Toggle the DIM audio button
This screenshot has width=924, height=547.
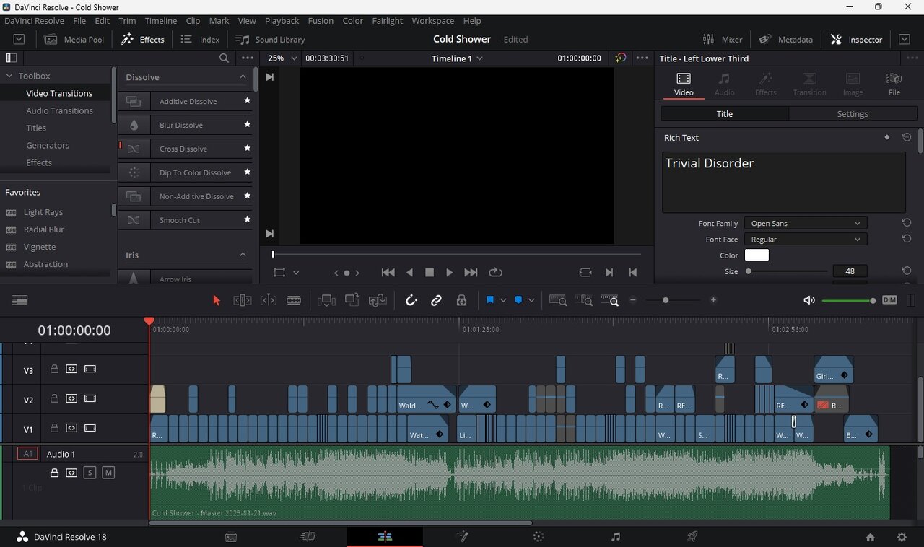tap(889, 300)
